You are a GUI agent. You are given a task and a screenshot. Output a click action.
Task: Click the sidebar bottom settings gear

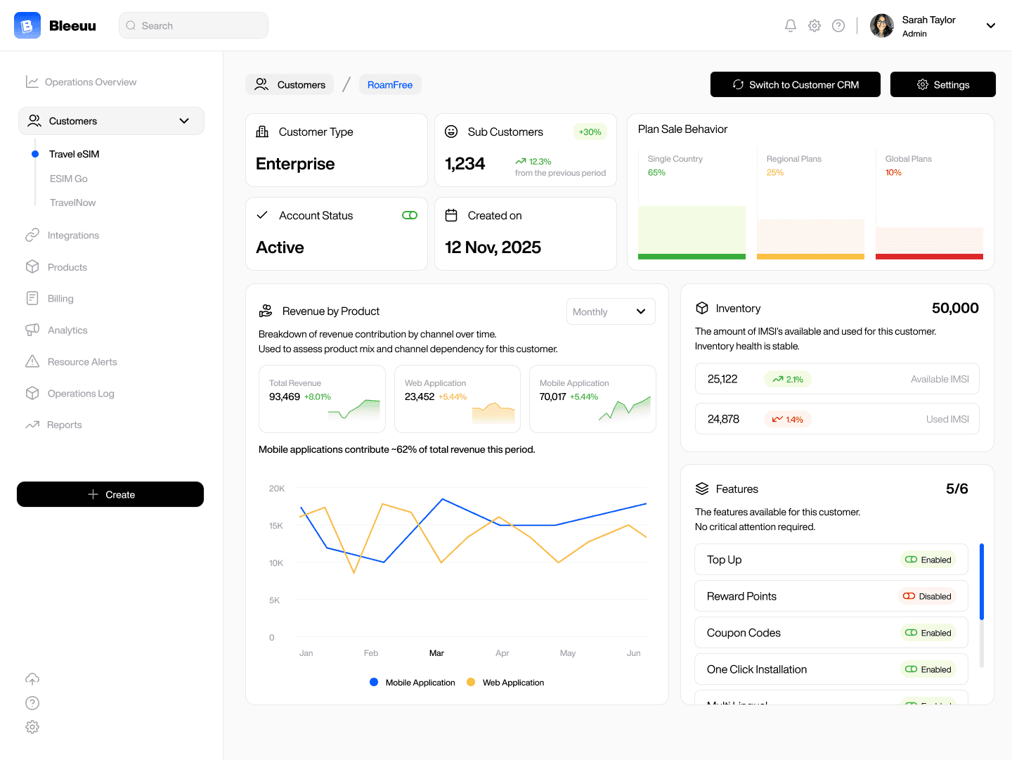point(32,727)
